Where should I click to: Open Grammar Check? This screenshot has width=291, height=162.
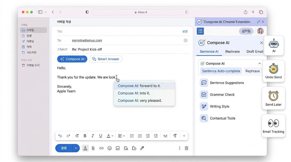[x=217, y=95]
